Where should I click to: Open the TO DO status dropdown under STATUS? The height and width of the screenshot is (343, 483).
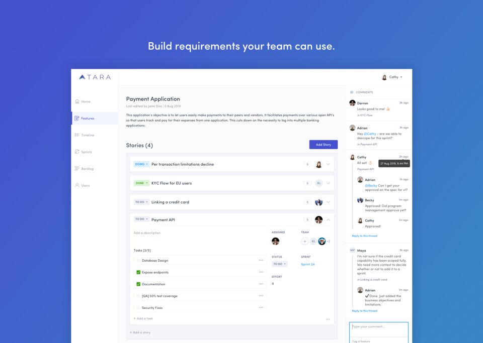[x=279, y=264]
